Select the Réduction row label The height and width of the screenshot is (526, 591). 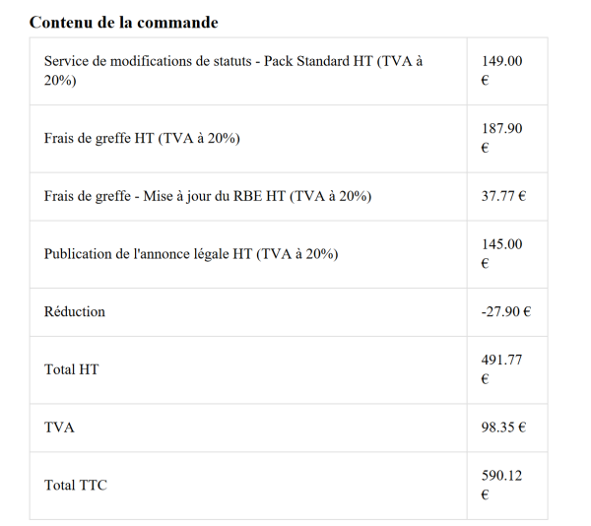click(x=75, y=311)
